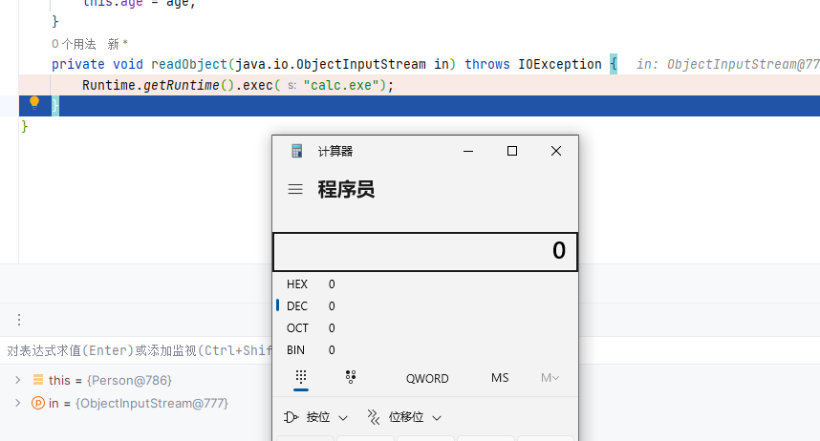Click the stack icon beside 'this' variable
The image size is (820, 441).
point(37,380)
